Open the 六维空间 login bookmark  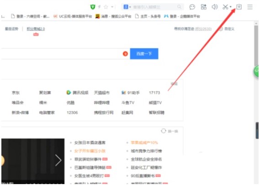point(30,16)
